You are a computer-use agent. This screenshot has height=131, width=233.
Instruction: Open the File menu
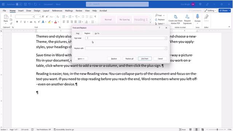point(4,11)
